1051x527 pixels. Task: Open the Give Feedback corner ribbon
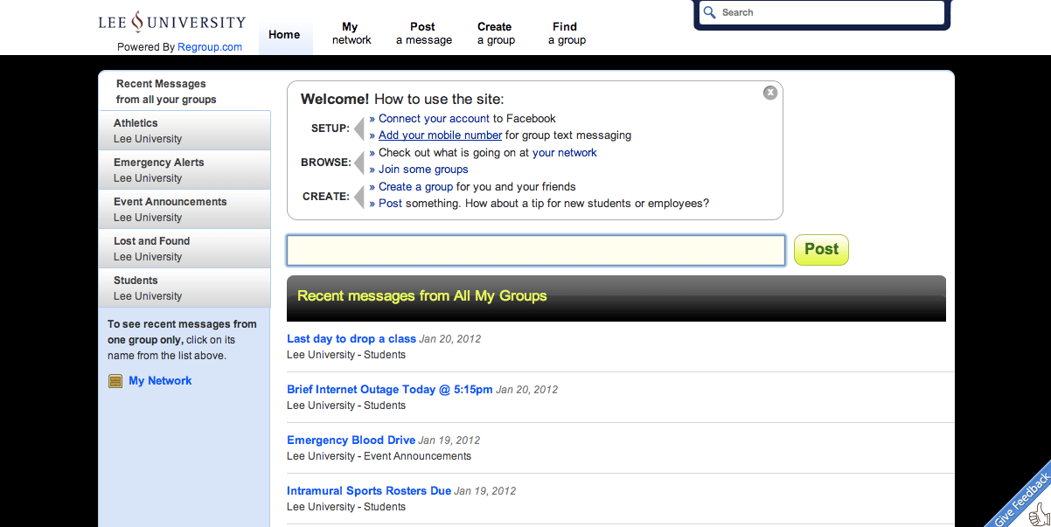(1023, 499)
